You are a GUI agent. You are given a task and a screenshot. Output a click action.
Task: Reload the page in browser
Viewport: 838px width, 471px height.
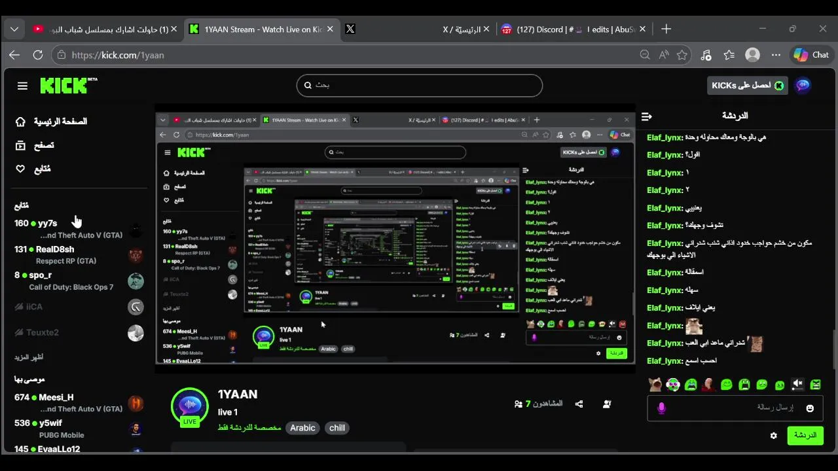[x=38, y=55]
